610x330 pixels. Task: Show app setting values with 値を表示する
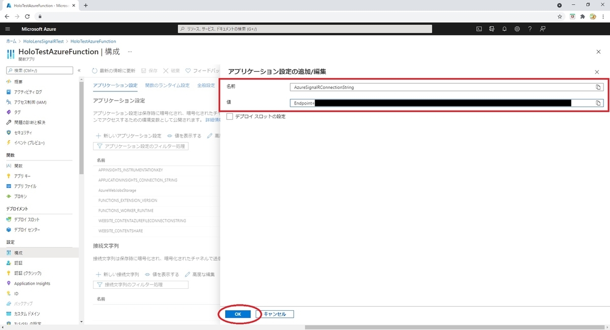point(184,136)
